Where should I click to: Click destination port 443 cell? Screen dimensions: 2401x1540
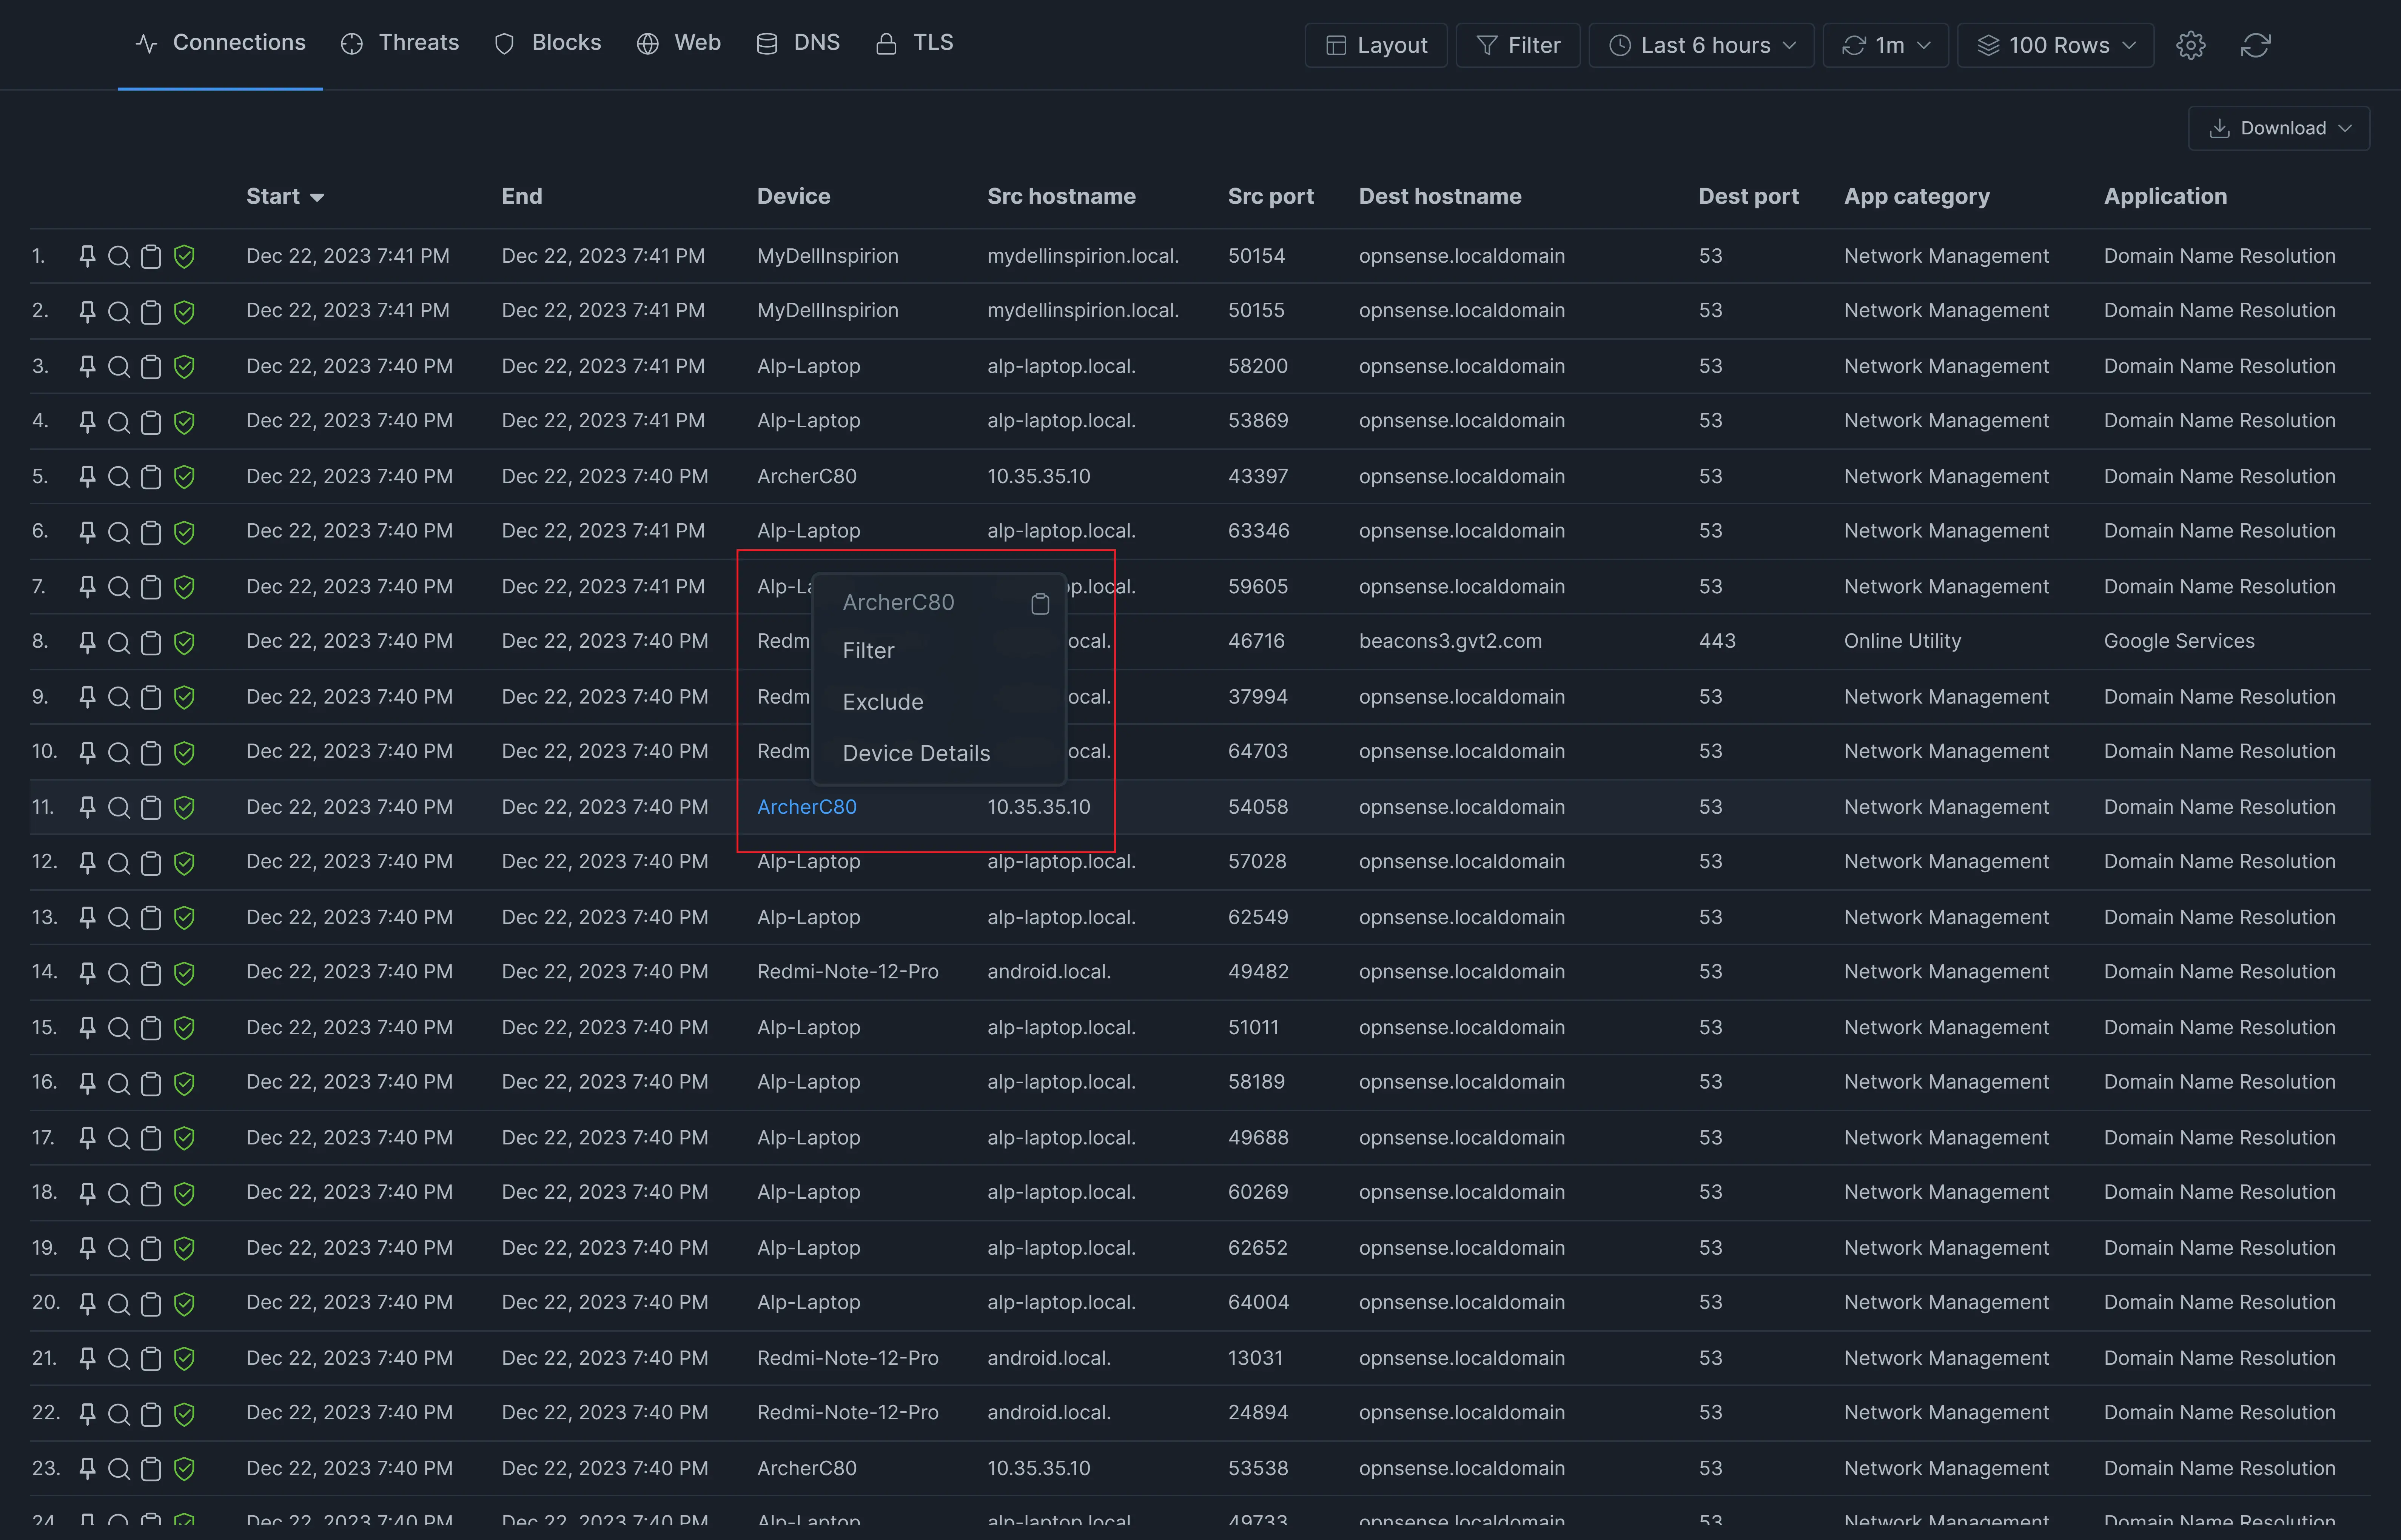(x=1716, y=641)
